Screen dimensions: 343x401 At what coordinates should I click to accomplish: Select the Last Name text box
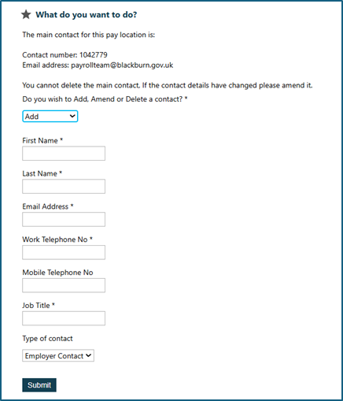[x=64, y=187]
